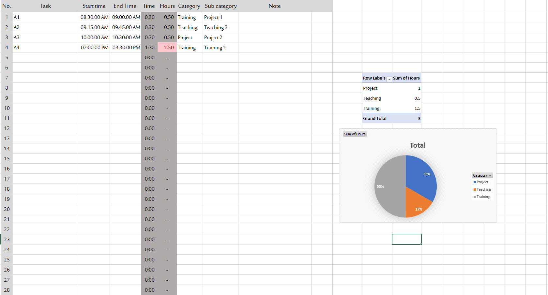Select the chart title Total
Screen dimensions: 548x295
pos(418,145)
